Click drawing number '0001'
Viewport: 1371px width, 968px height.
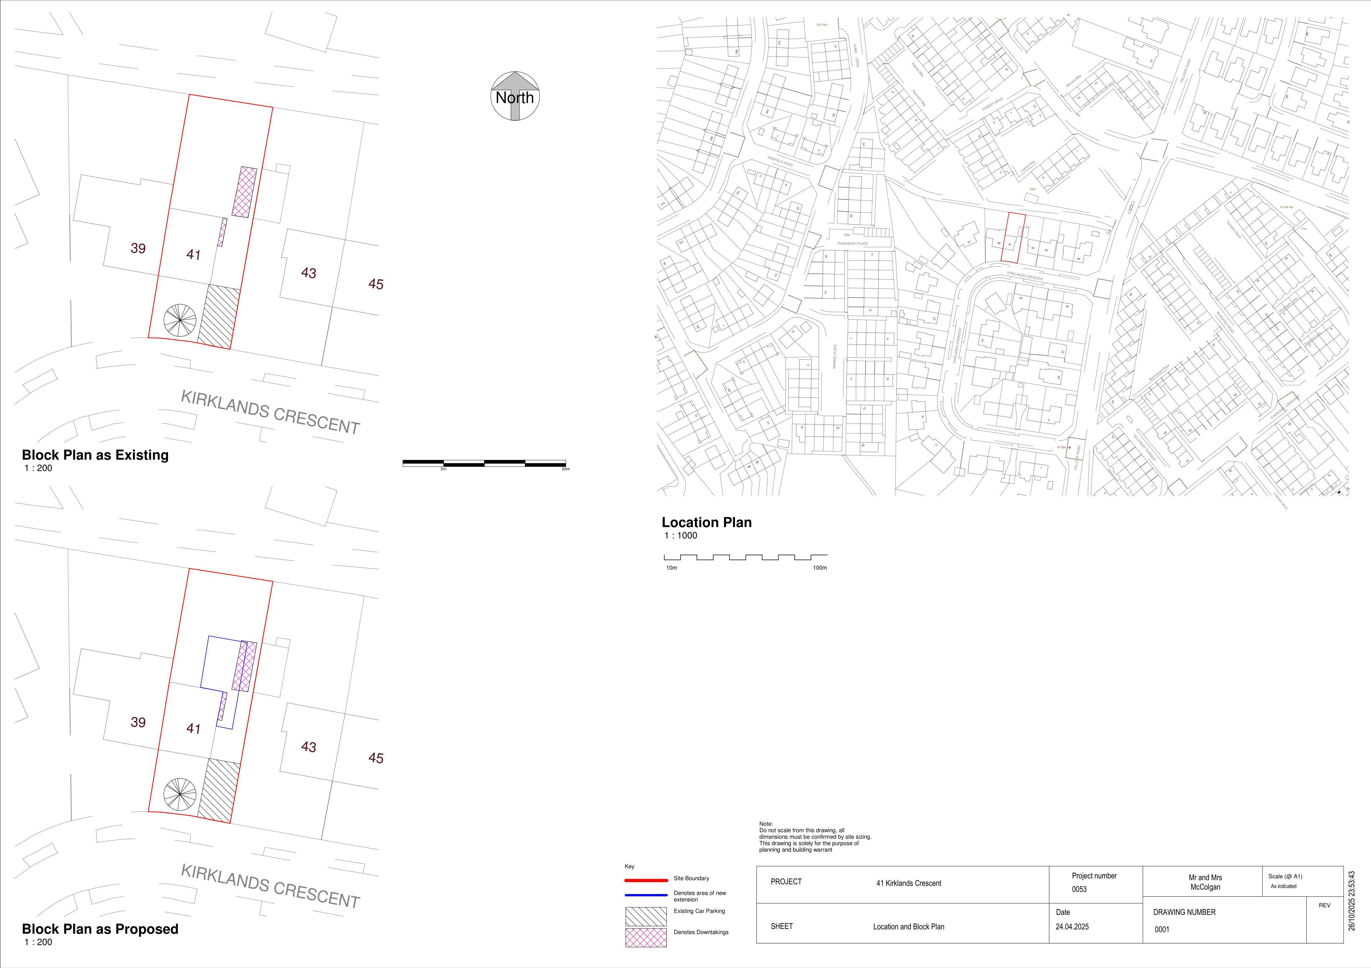point(1162,930)
